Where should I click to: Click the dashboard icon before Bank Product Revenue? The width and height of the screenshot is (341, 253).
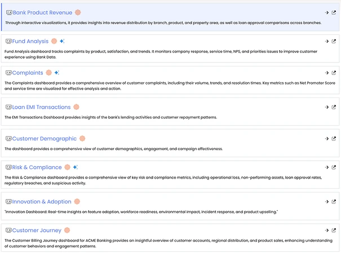9,12
